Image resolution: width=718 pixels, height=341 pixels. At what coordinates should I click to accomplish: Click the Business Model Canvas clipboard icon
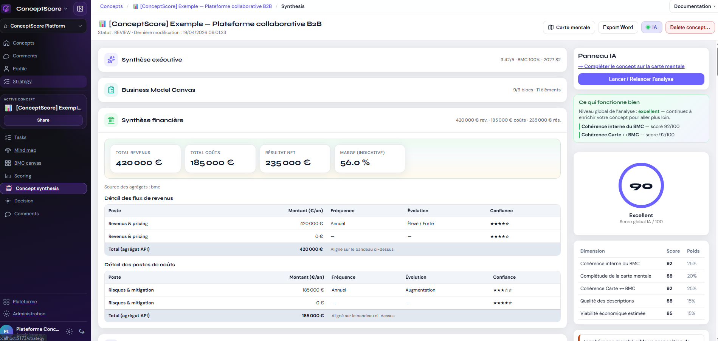coord(111,90)
